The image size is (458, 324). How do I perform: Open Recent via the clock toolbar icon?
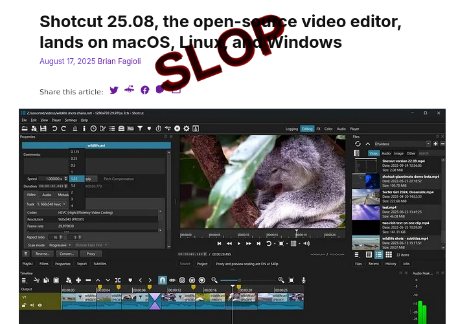pyautogui.click(x=93, y=129)
